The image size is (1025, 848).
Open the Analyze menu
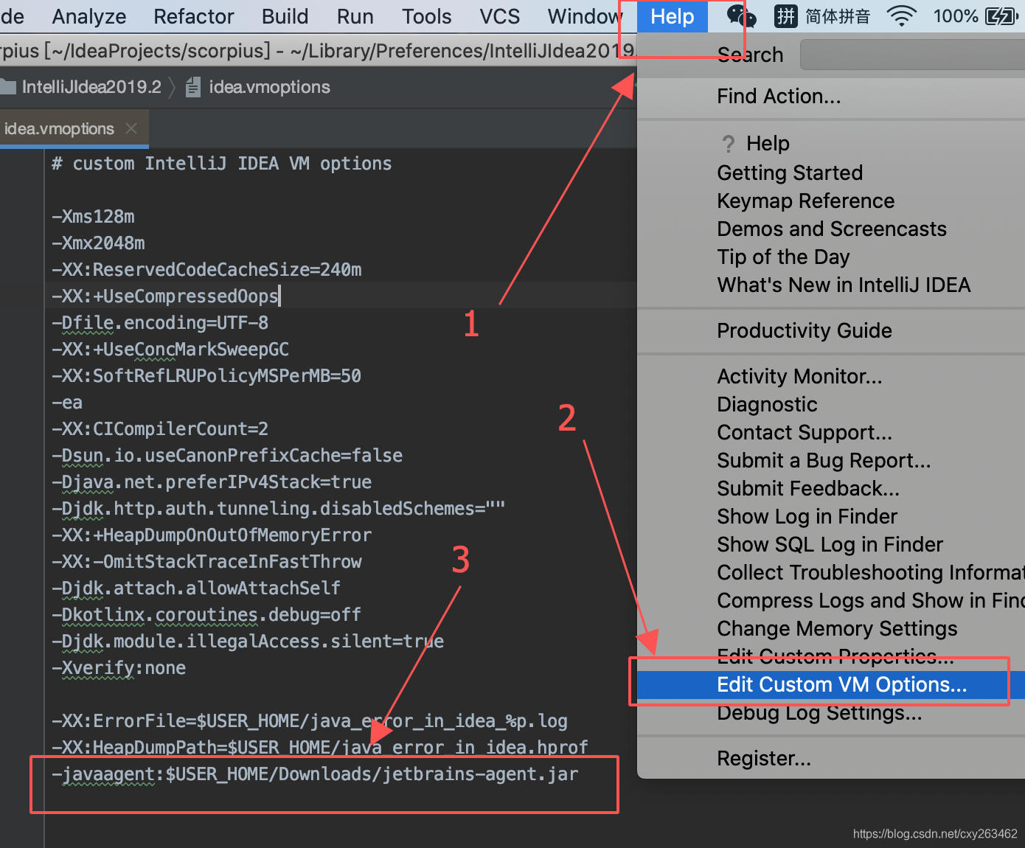(x=89, y=16)
